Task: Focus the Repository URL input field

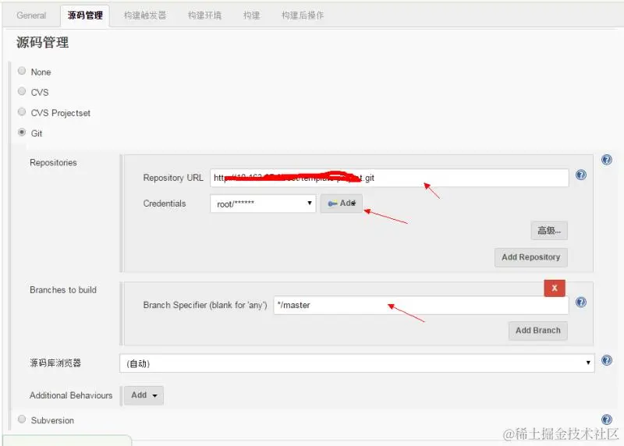Action: tap(389, 178)
